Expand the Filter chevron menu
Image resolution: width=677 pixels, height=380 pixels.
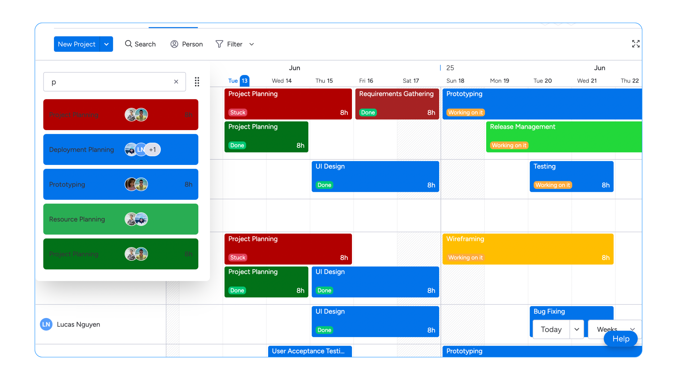click(252, 44)
